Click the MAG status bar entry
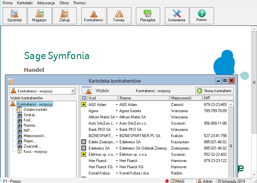This screenshot has width=257, height=183. (183, 181)
